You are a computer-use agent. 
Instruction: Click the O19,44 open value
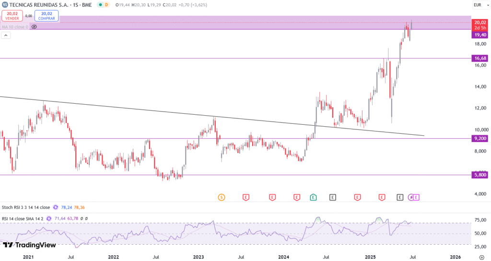coord(123,5)
